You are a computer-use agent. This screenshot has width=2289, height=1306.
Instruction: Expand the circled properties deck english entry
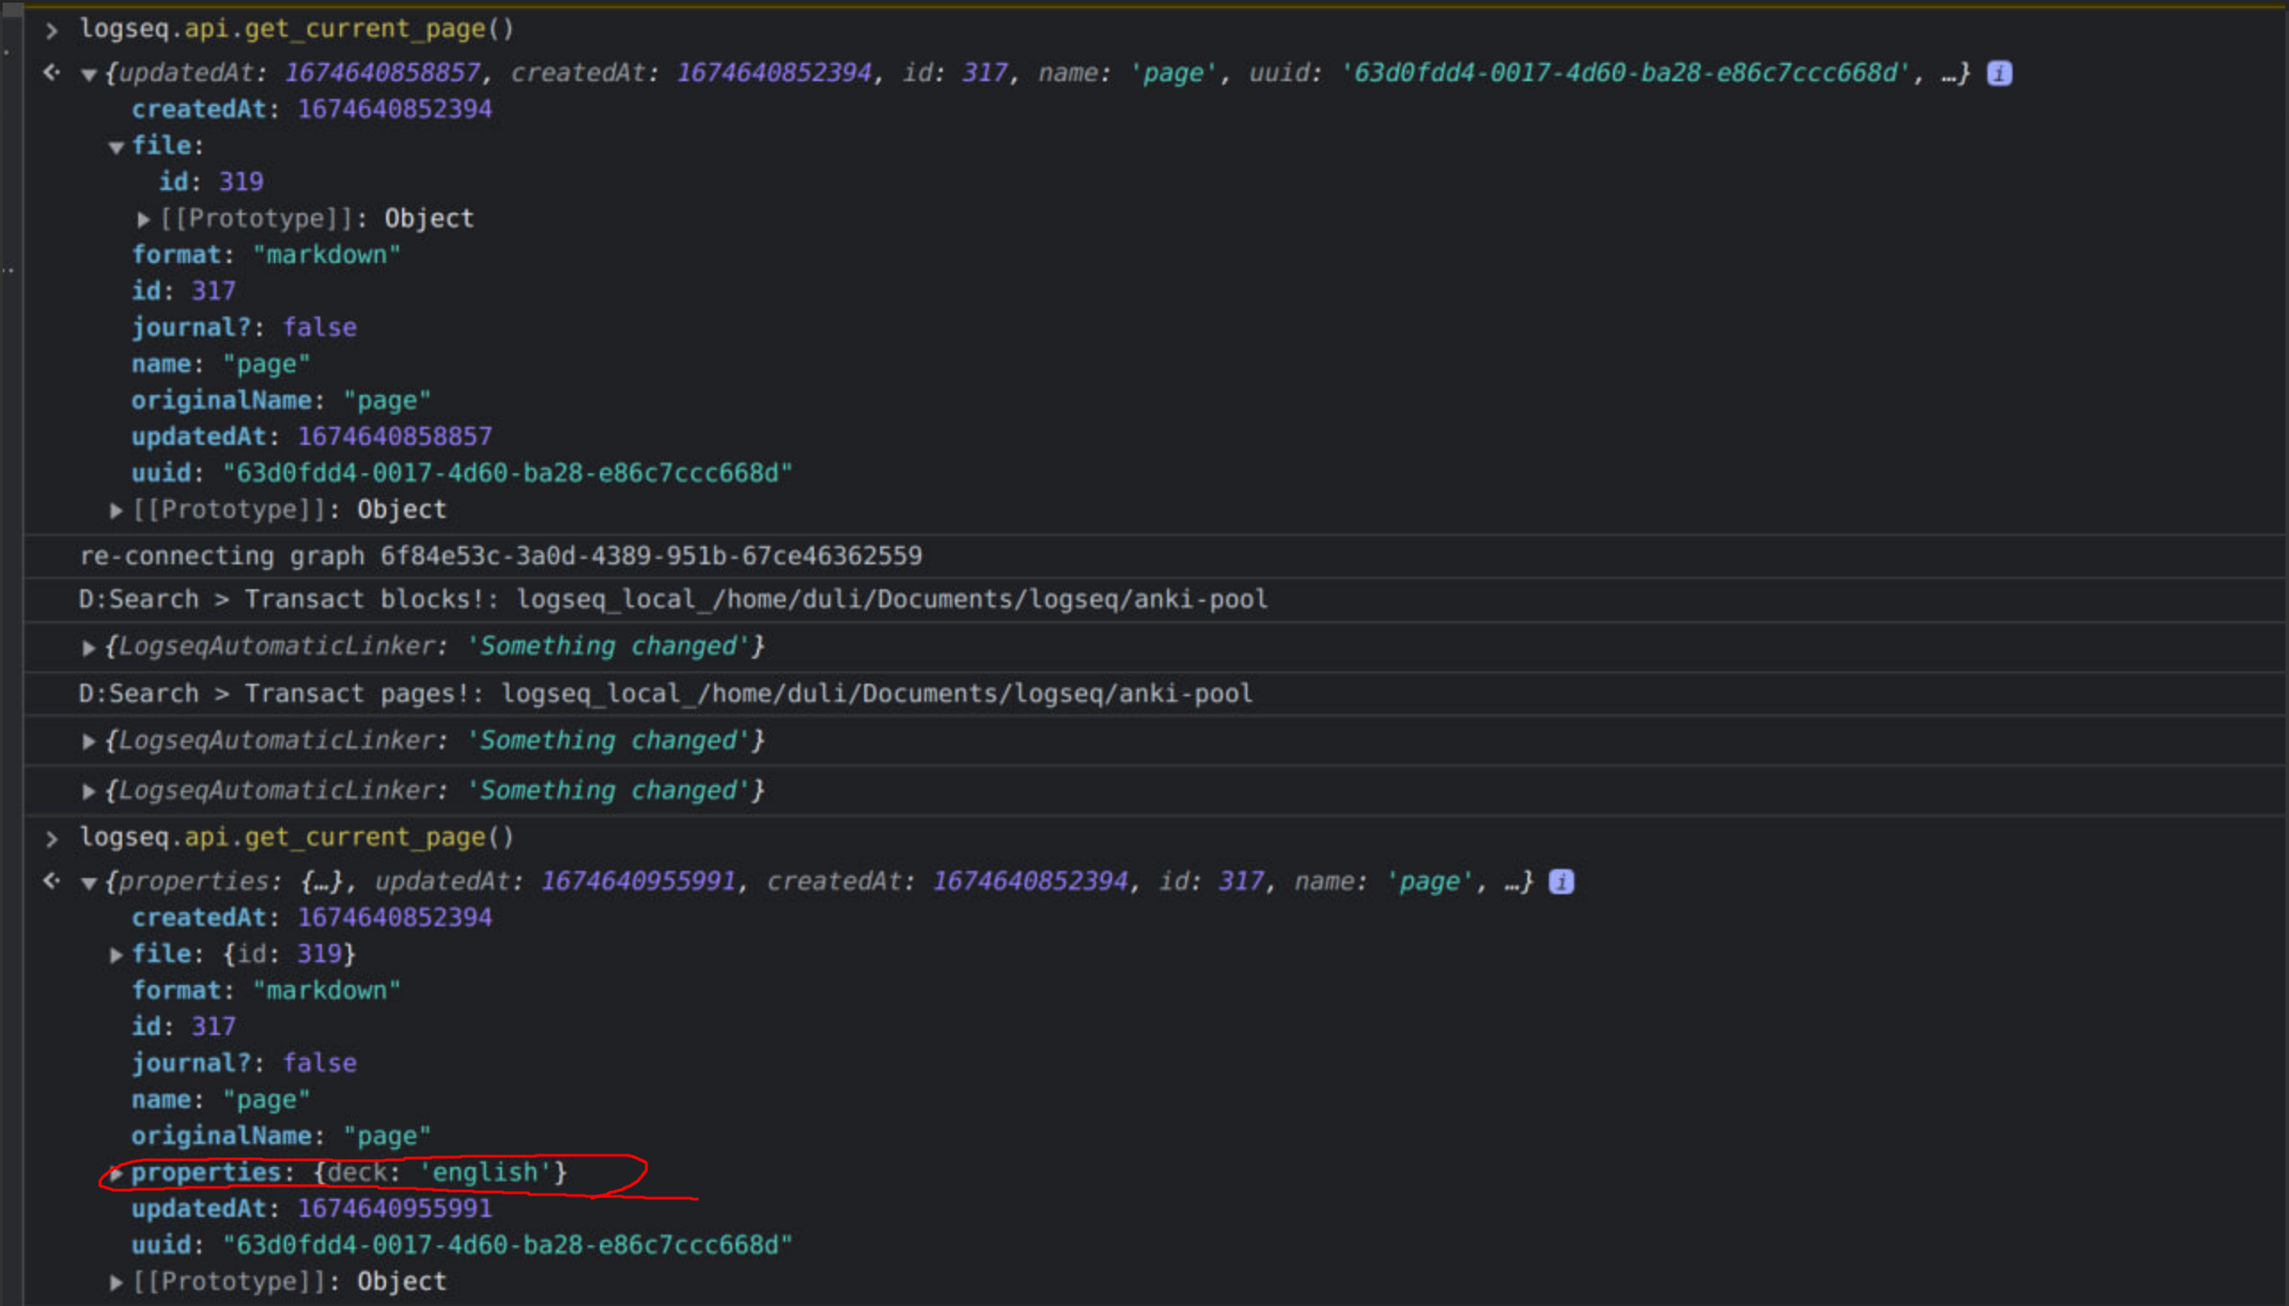(117, 1173)
